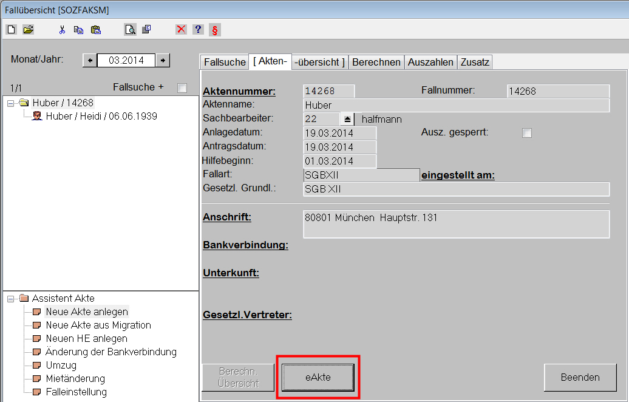Collapse the Huber / 14268 tree node
The width and height of the screenshot is (629, 402).
point(10,103)
